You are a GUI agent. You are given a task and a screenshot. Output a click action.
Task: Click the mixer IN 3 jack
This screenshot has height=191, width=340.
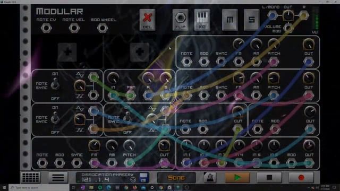222,163
